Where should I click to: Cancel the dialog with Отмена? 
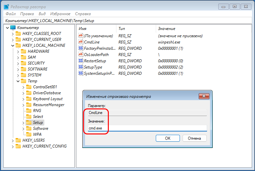(194, 138)
